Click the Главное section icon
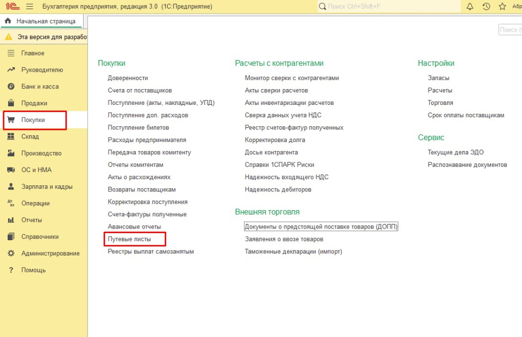This screenshot has width=522, height=337. point(11,53)
